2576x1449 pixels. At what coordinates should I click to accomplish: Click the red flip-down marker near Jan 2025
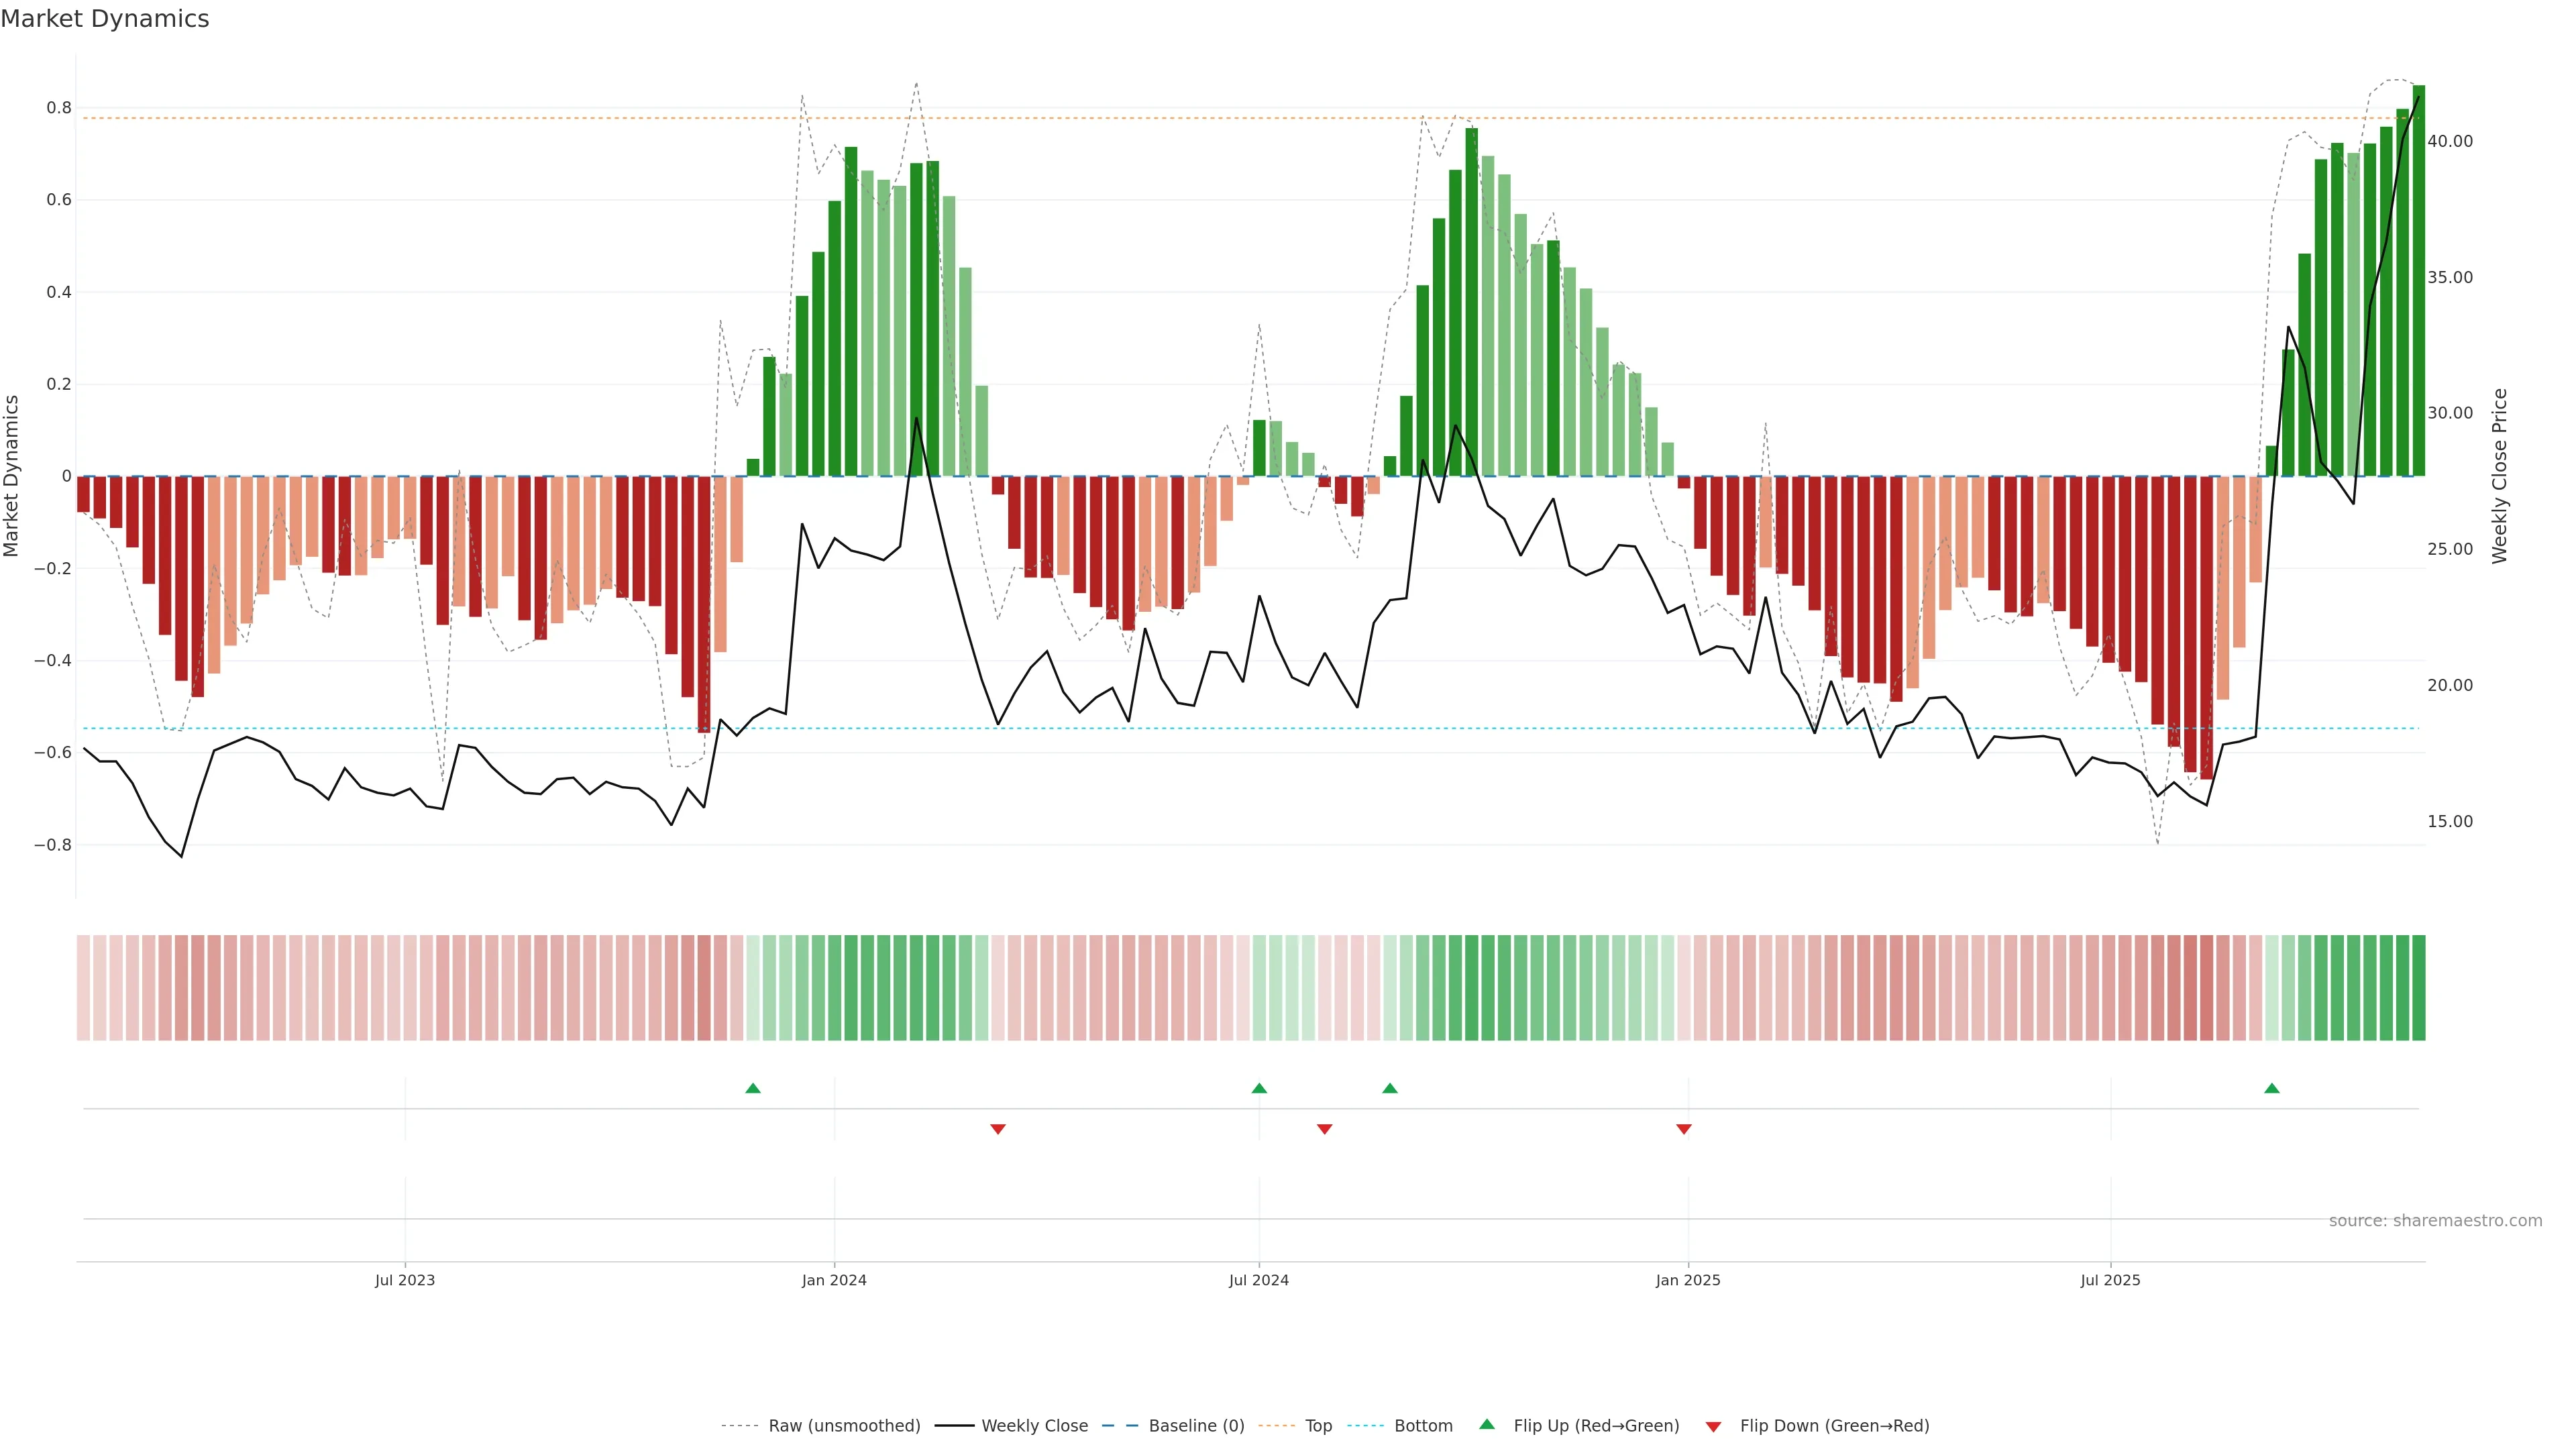point(1684,1129)
